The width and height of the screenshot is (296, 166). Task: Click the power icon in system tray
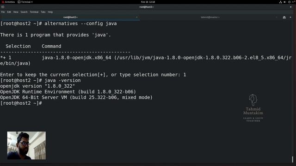(x=289, y=2)
